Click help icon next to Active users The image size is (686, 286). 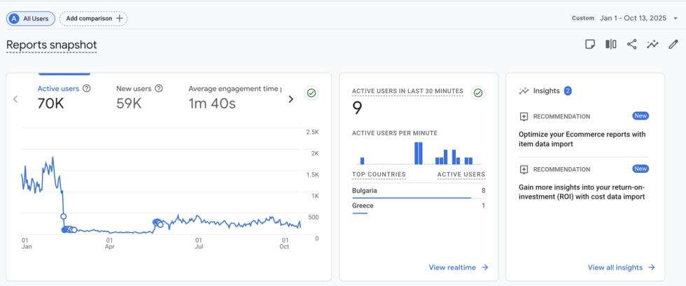87,89
